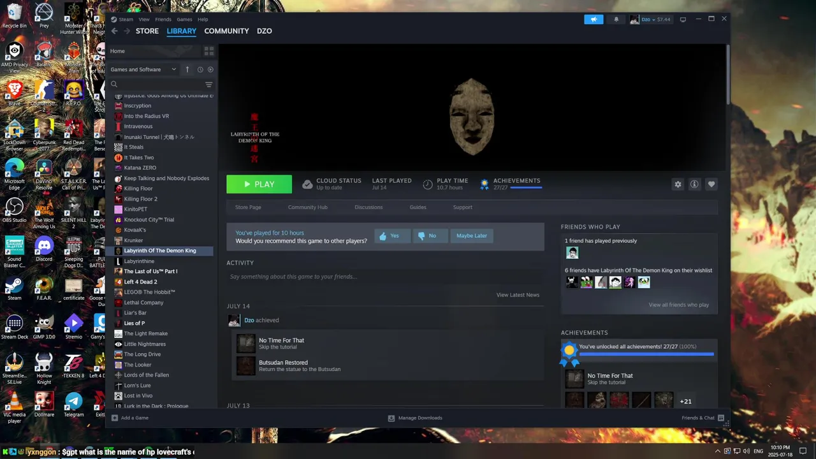The image size is (816, 459).
Task: Click thumbs-up Yes recommendation
Action: click(391, 236)
